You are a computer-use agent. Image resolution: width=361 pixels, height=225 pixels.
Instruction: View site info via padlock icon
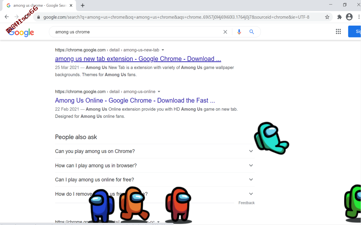[39, 17]
